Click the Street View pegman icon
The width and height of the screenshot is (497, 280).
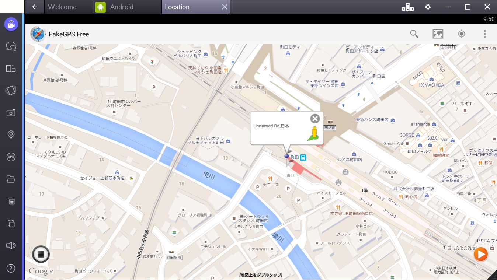tap(314, 133)
